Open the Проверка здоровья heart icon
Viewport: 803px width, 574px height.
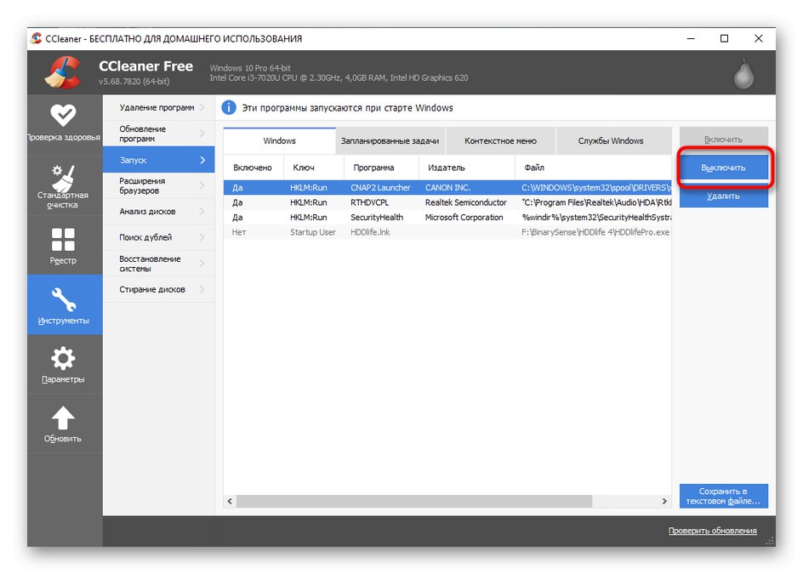63,115
